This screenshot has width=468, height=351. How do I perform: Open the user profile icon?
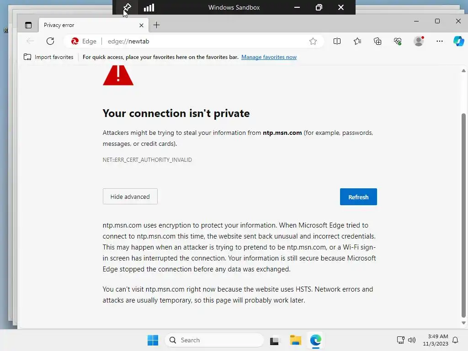click(x=419, y=41)
